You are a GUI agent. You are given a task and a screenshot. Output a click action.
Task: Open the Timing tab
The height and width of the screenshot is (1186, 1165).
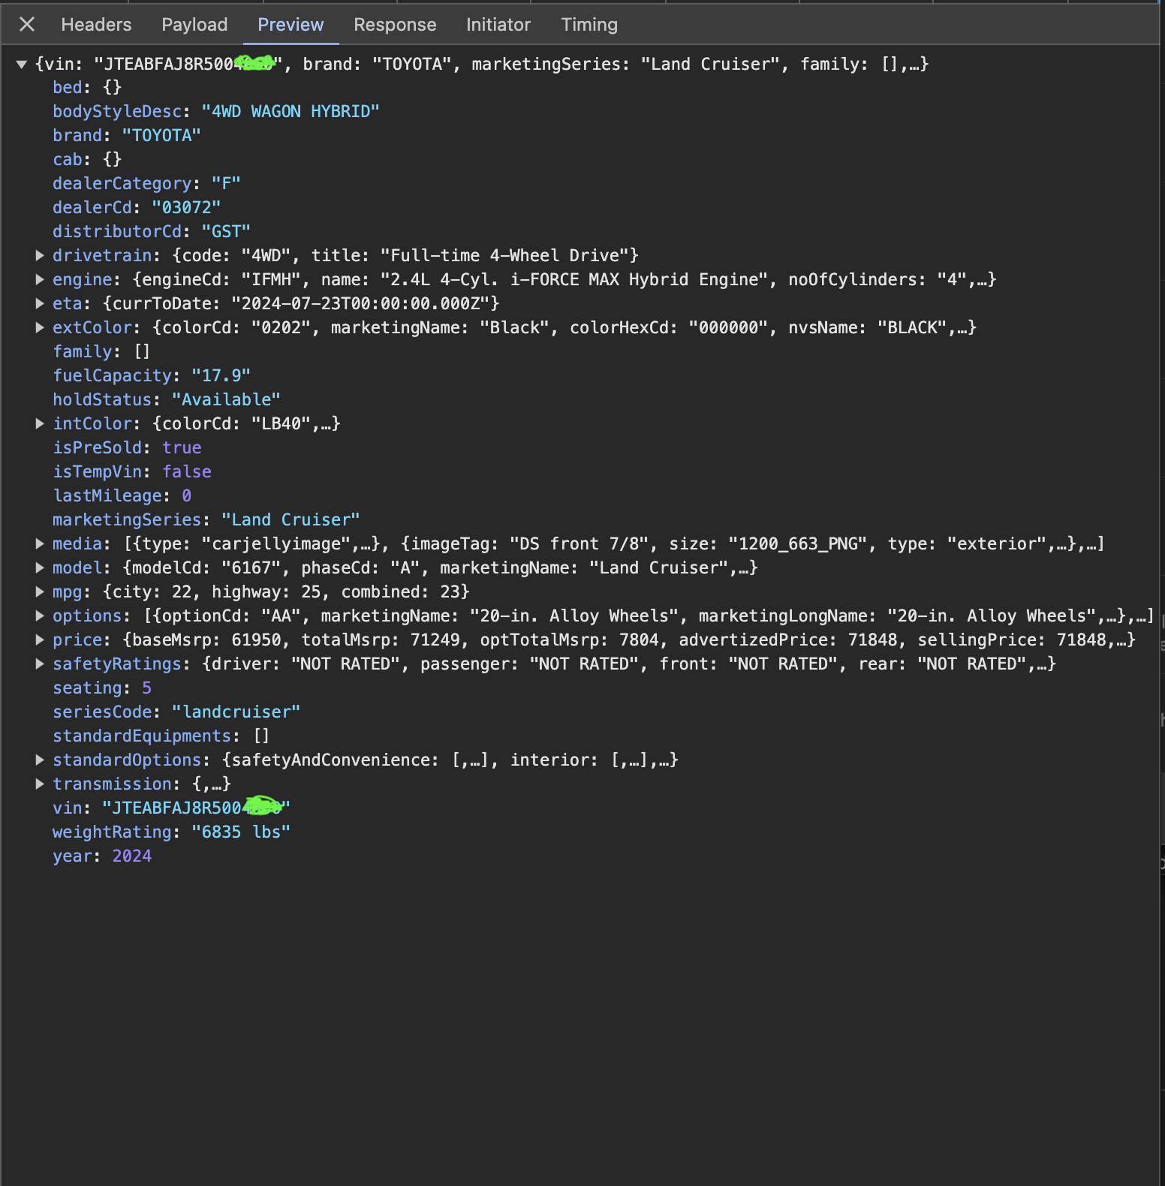(589, 25)
